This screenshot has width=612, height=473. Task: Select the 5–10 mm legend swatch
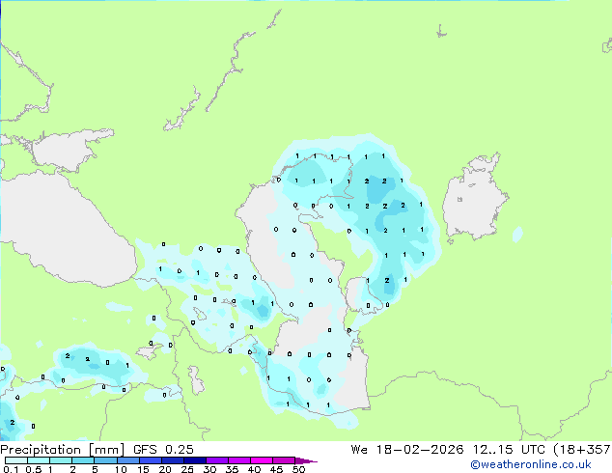105,460
